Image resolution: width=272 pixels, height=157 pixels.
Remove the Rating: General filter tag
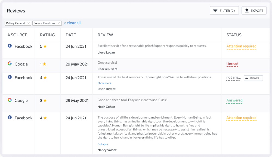point(29,23)
